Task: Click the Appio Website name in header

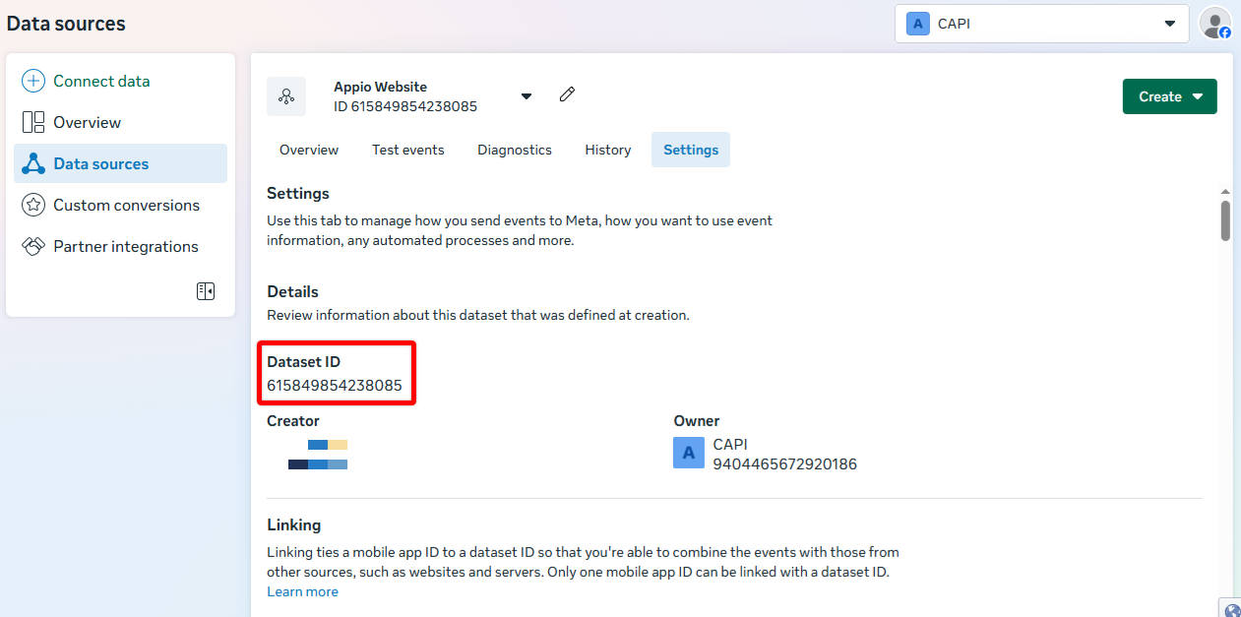Action: point(380,87)
